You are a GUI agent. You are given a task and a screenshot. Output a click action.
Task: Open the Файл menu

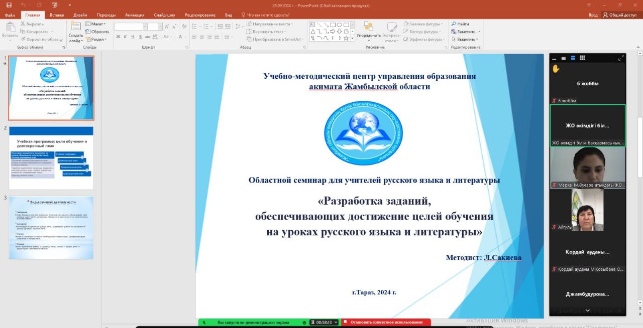tap(10, 15)
